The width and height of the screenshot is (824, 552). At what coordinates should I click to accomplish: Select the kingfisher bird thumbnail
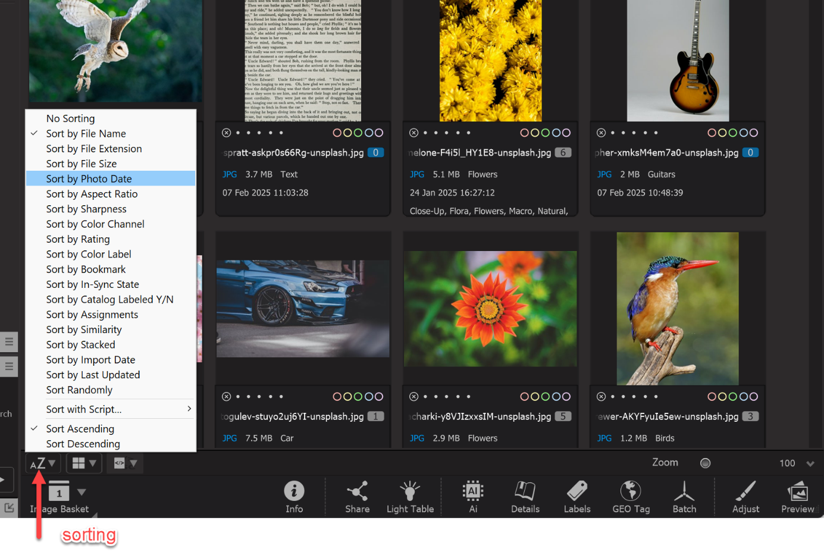point(678,309)
